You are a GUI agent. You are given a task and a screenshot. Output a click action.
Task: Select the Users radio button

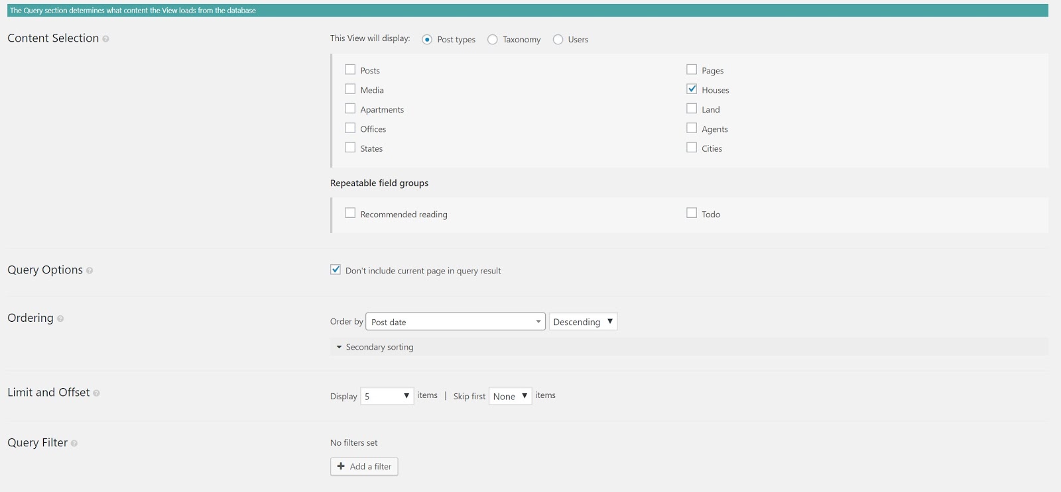[558, 40]
